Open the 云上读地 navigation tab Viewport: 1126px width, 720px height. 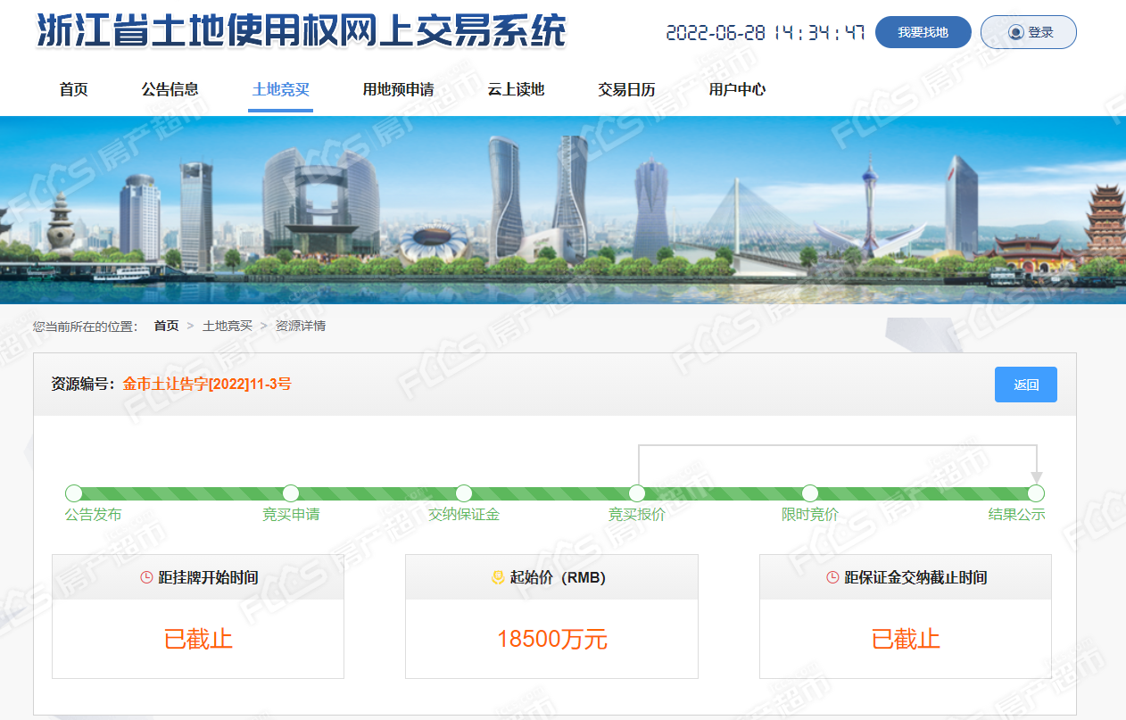(516, 89)
